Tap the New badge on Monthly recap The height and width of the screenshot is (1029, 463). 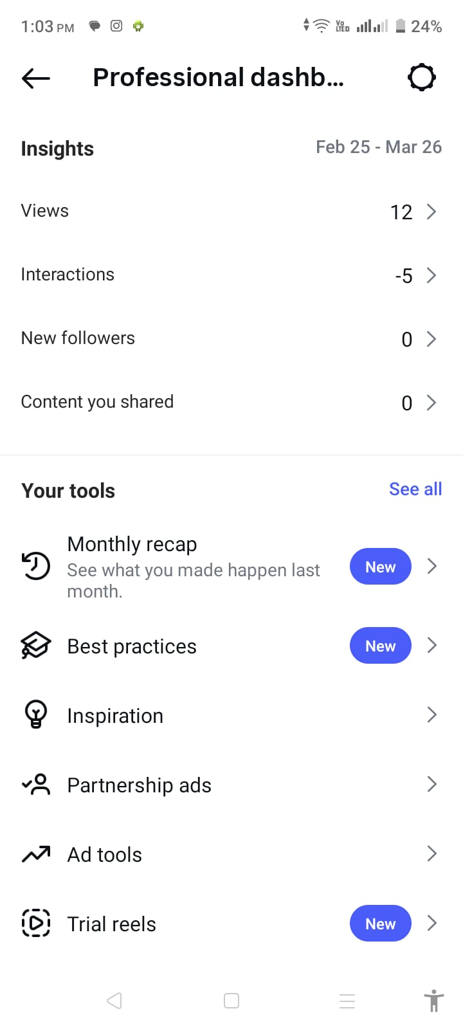[x=380, y=567]
